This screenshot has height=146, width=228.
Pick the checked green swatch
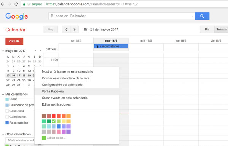point(54,121)
